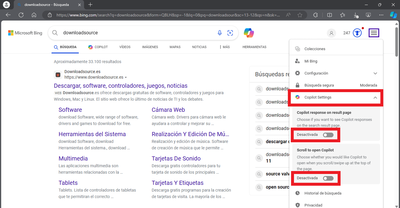Start voice search with microphone icon

pyautogui.click(x=220, y=33)
